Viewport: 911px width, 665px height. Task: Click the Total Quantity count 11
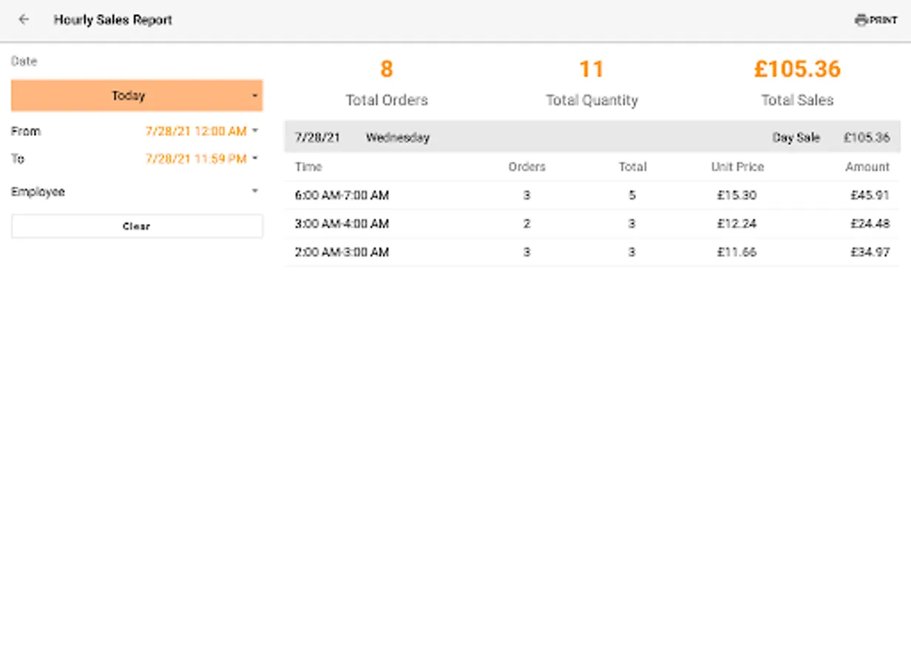click(592, 69)
